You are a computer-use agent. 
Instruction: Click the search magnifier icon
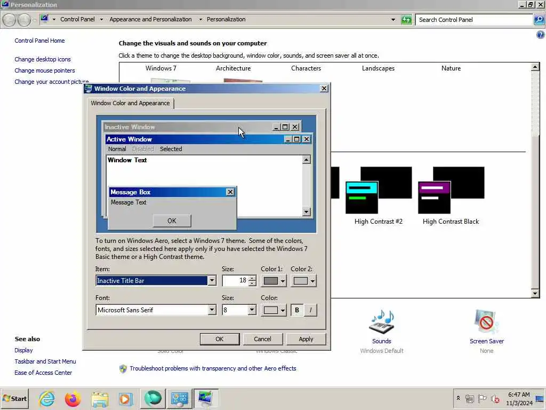[x=539, y=20]
